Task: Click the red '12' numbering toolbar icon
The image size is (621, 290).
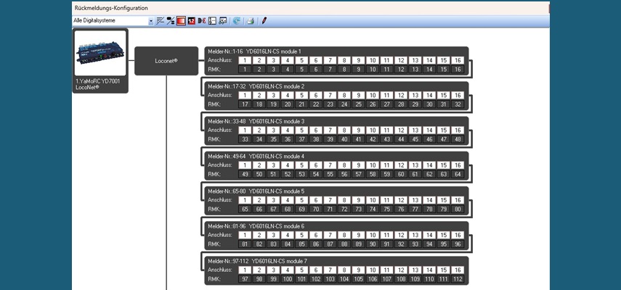Action: pos(191,21)
